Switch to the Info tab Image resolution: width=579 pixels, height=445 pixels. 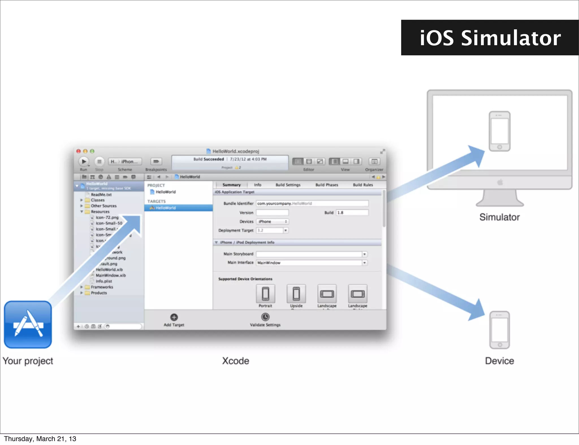258,185
